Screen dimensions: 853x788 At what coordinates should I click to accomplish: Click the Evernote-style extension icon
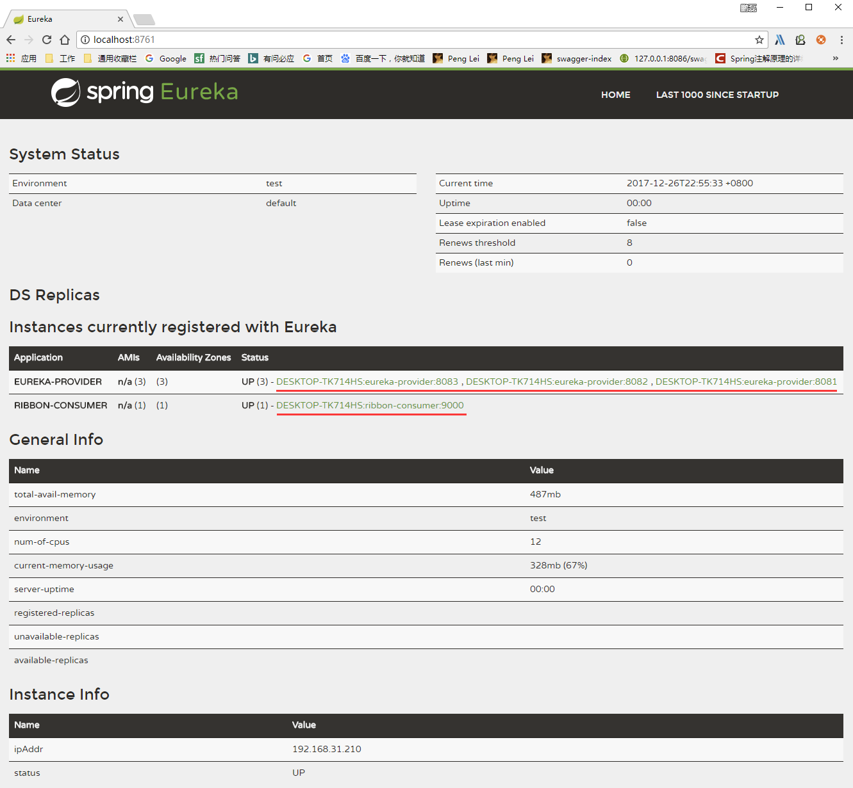[800, 40]
